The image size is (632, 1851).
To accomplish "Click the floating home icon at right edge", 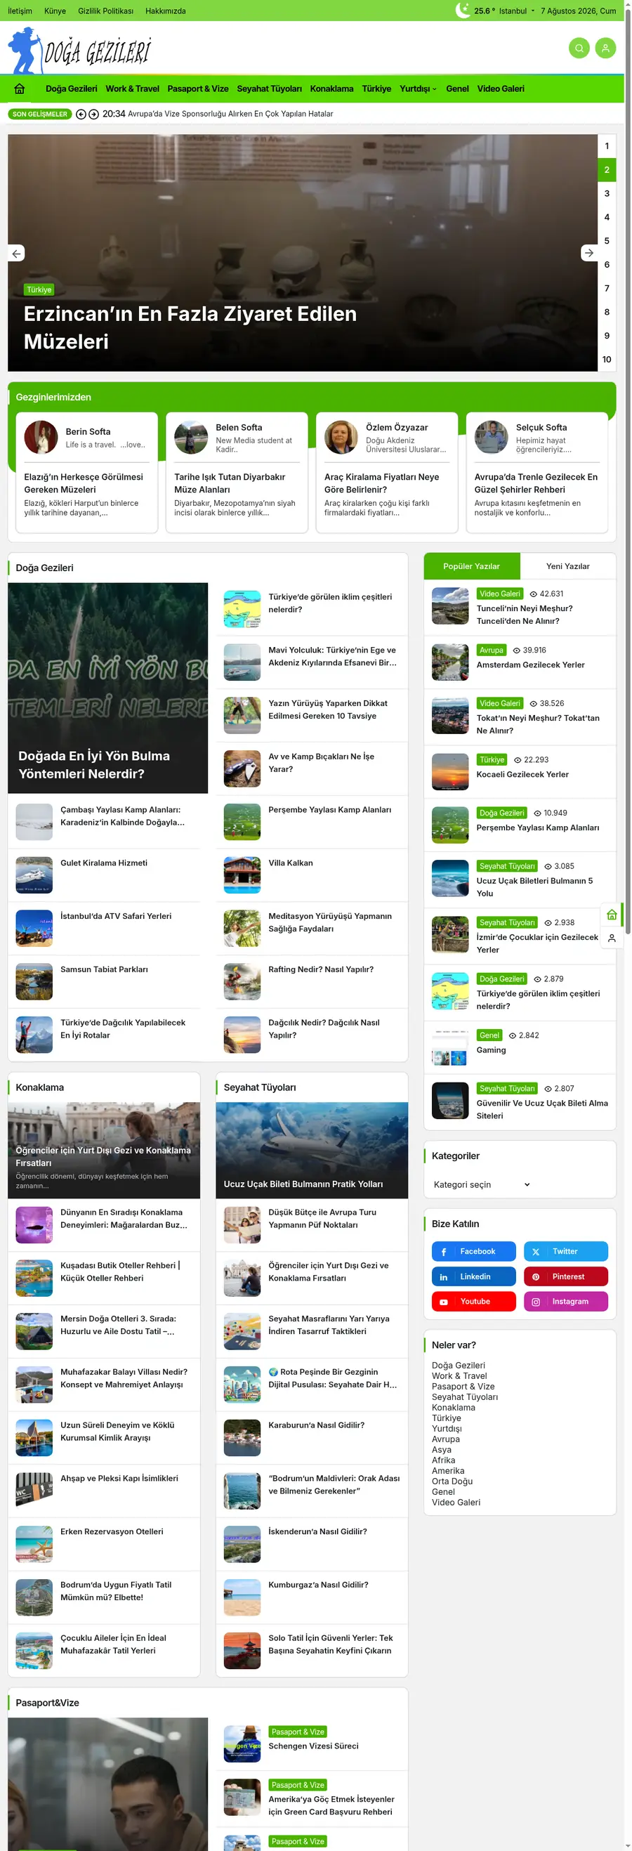I will point(612,915).
